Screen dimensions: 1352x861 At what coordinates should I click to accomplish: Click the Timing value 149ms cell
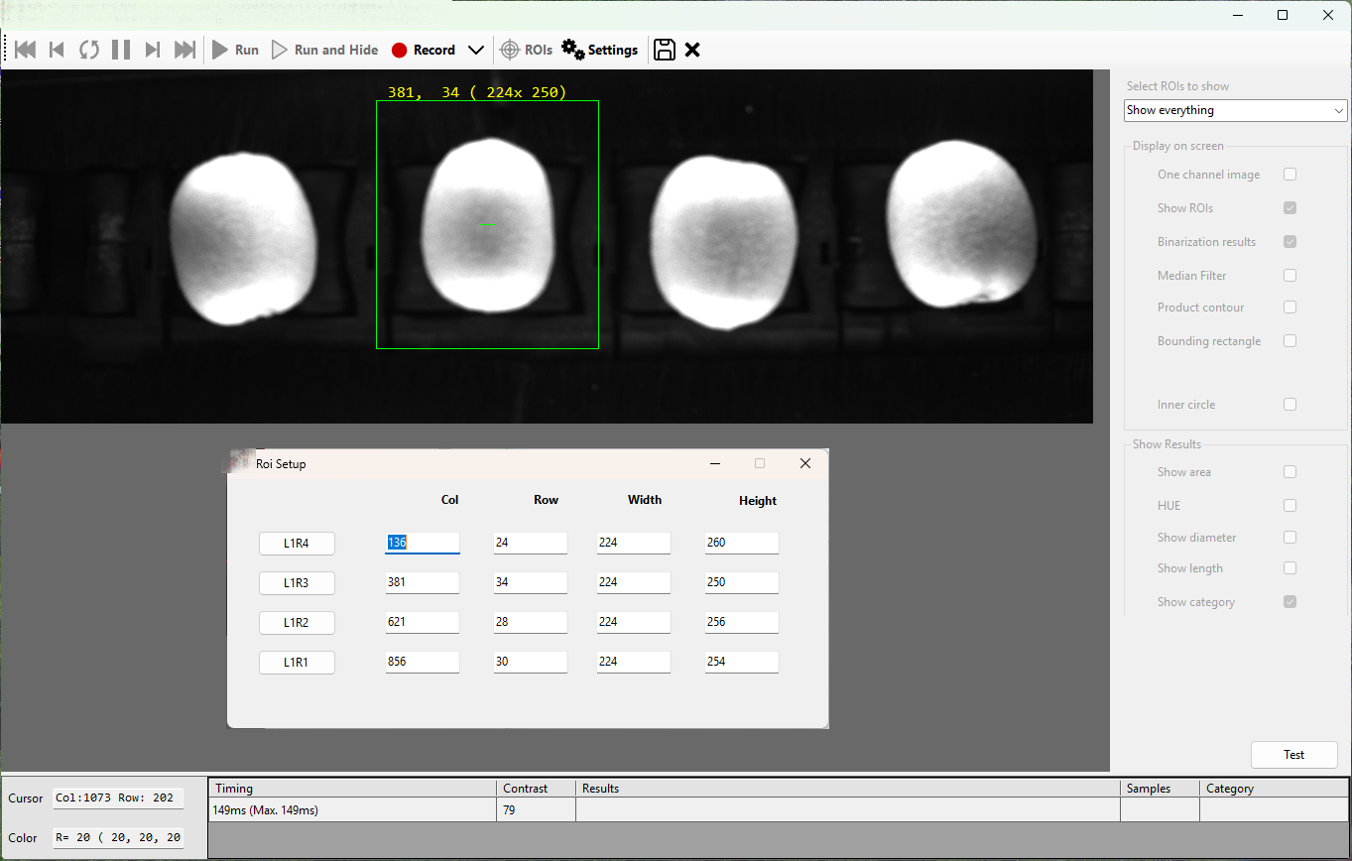click(352, 810)
